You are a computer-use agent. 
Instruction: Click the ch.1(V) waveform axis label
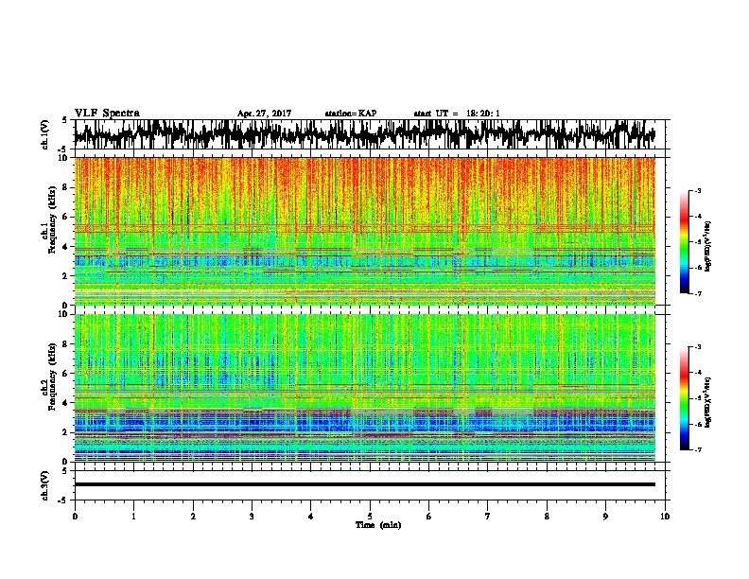[x=44, y=134]
